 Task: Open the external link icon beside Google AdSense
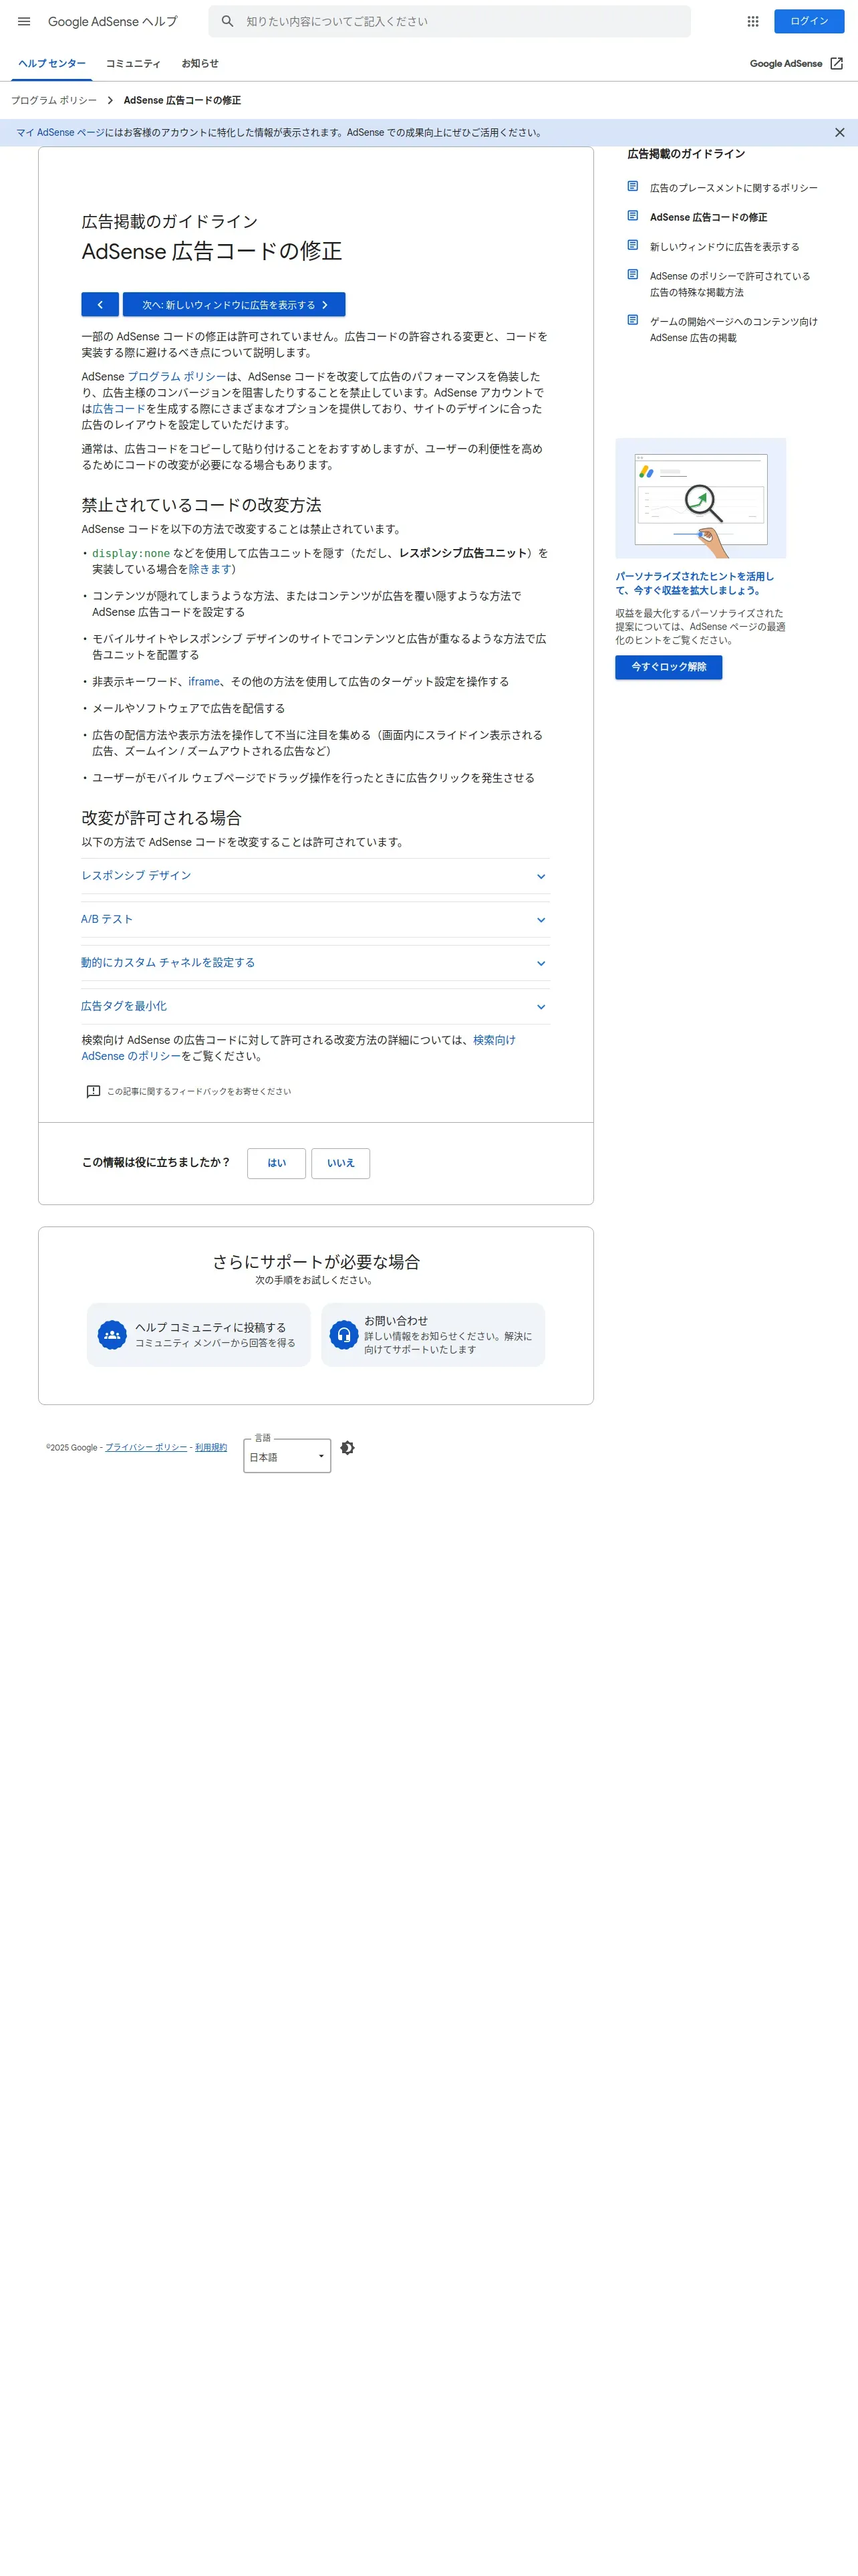pyautogui.click(x=837, y=63)
